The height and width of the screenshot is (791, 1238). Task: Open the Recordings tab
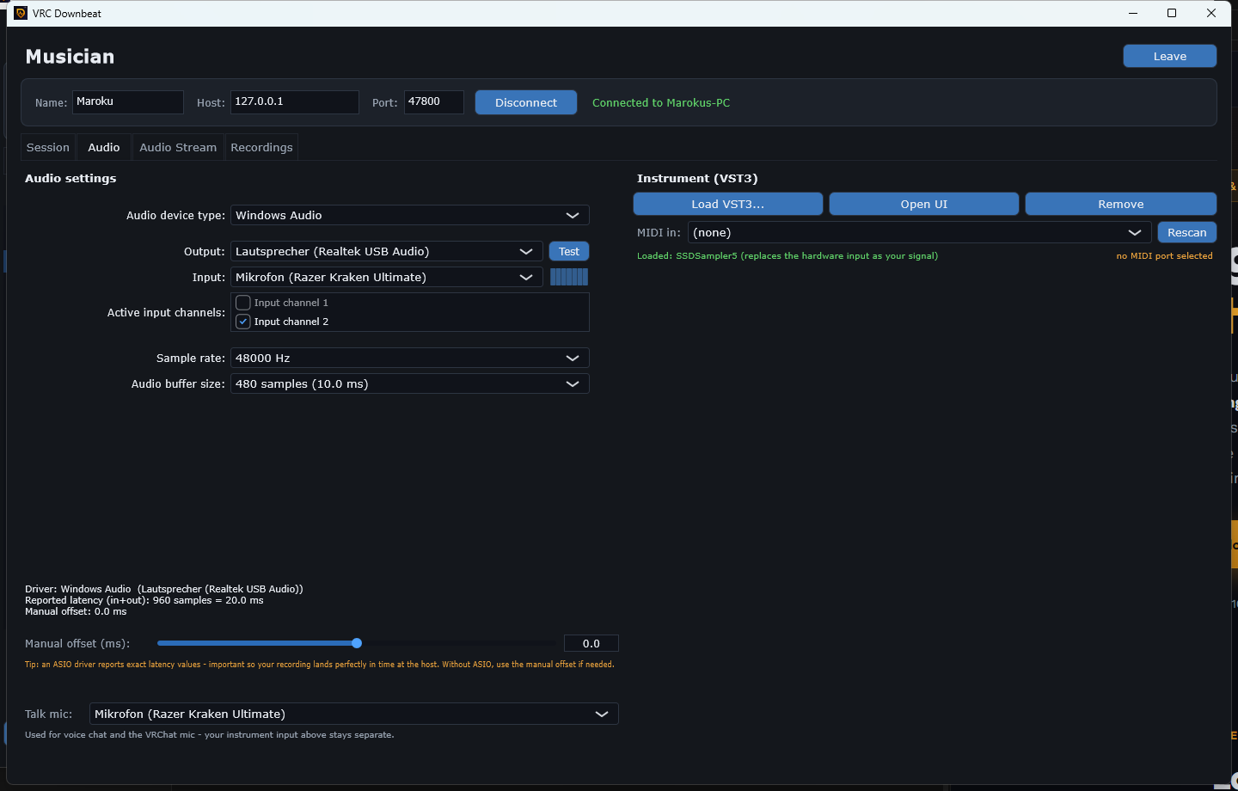coord(261,147)
